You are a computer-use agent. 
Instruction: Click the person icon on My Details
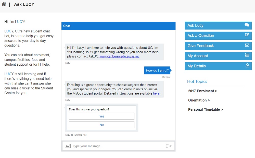click(x=247, y=65)
